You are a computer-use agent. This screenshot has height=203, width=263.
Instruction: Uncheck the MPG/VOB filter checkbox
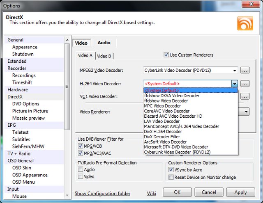point(81,146)
